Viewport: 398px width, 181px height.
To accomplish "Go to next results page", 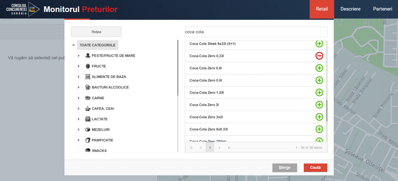I will [x=220, y=148].
